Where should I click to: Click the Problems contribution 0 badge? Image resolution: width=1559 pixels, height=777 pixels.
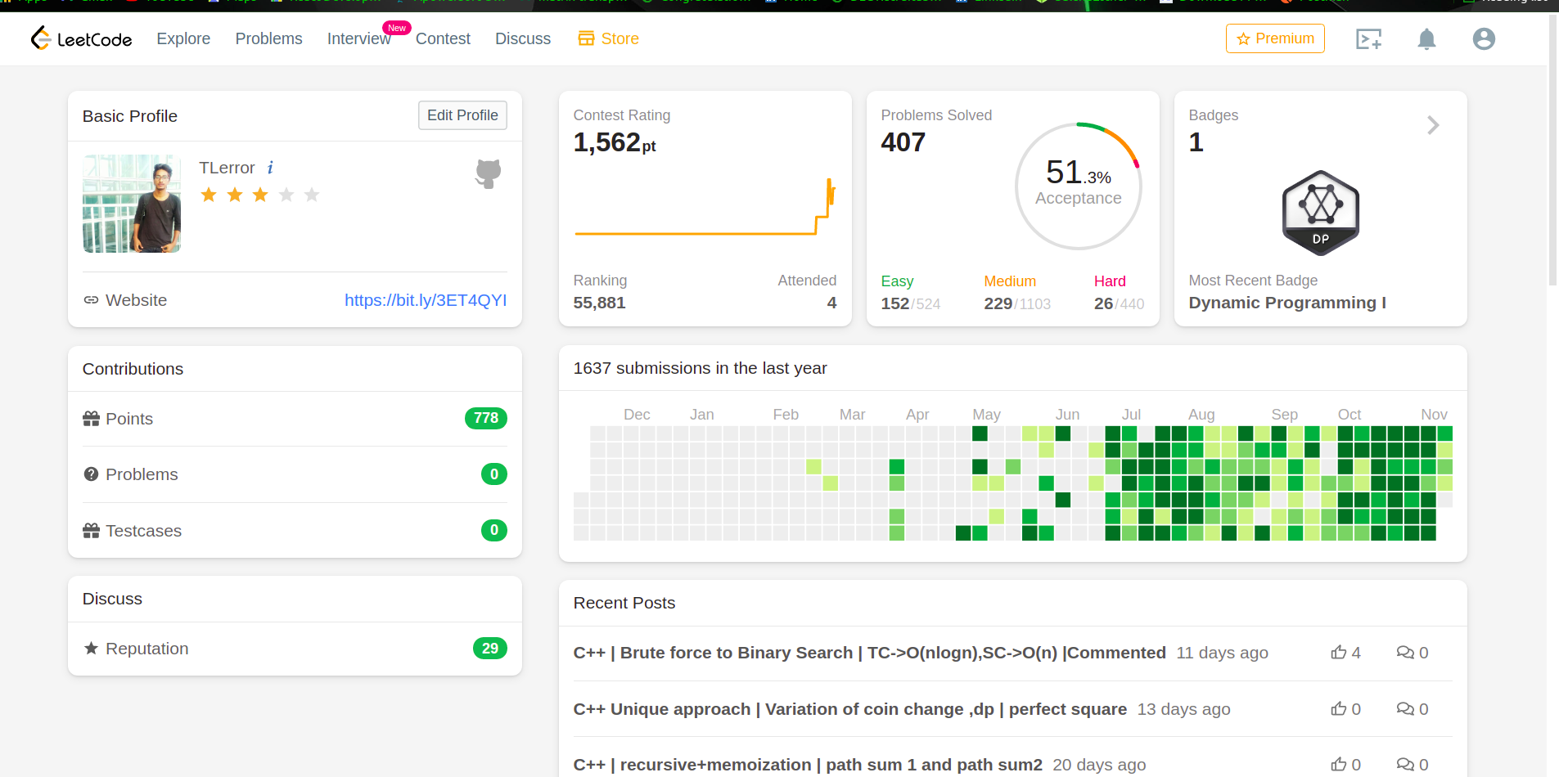(494, 474)
